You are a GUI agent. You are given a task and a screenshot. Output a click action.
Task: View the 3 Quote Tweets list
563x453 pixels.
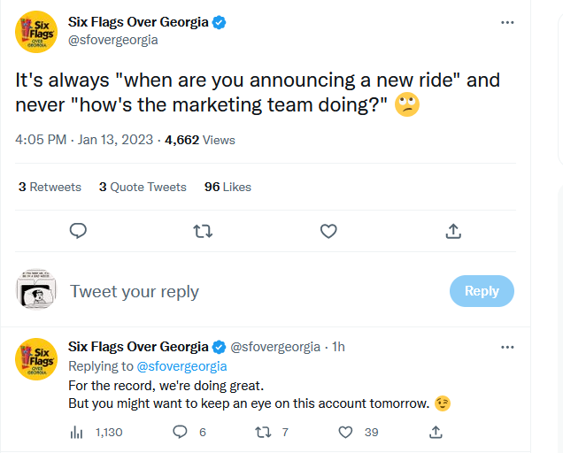143,187
